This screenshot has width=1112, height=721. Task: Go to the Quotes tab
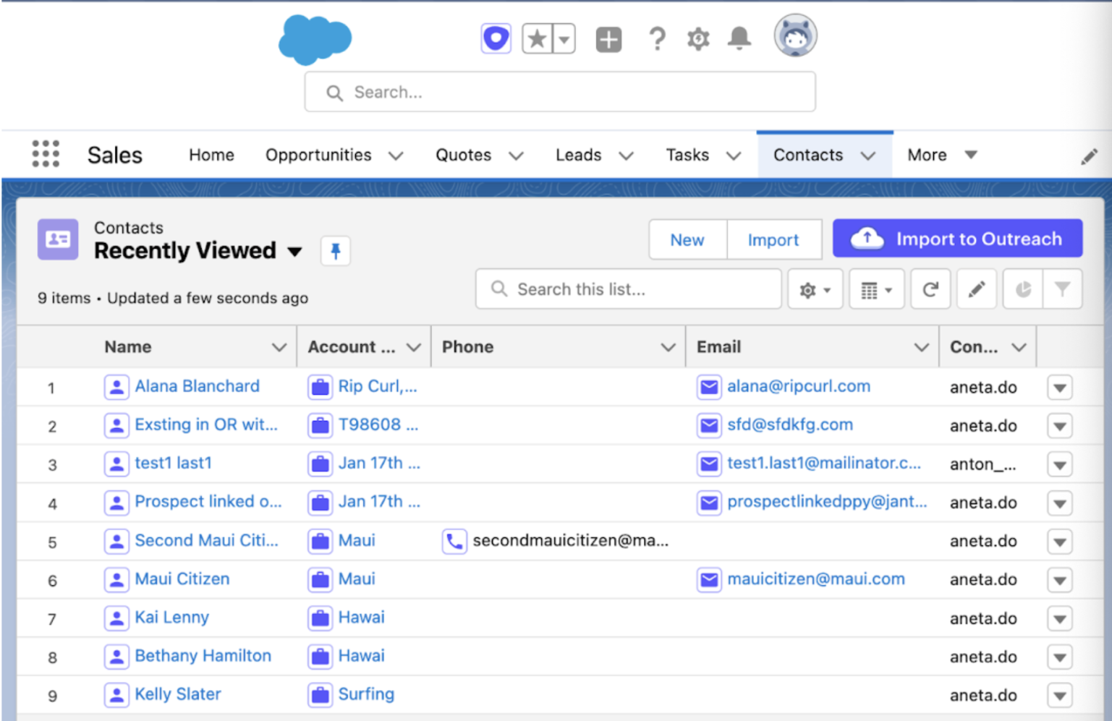coord(463,155)
